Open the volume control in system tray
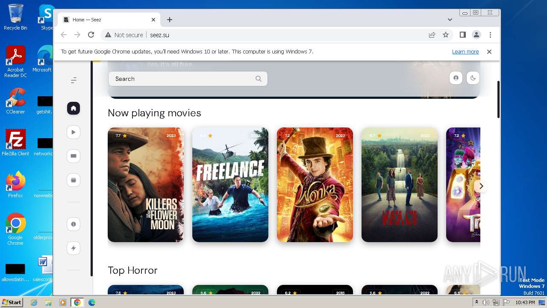 pos(486,302)
